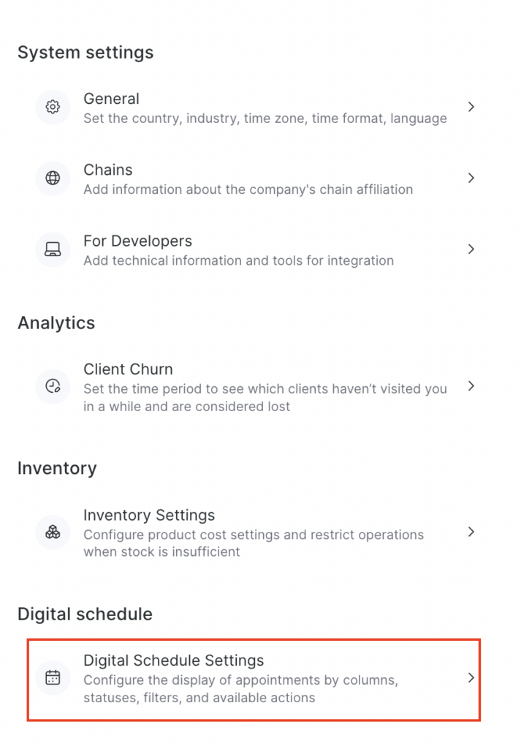Click the gear icon beside General
Image resolution: width=521 pixels, height=749 pixels.
(x=53, y=107)
